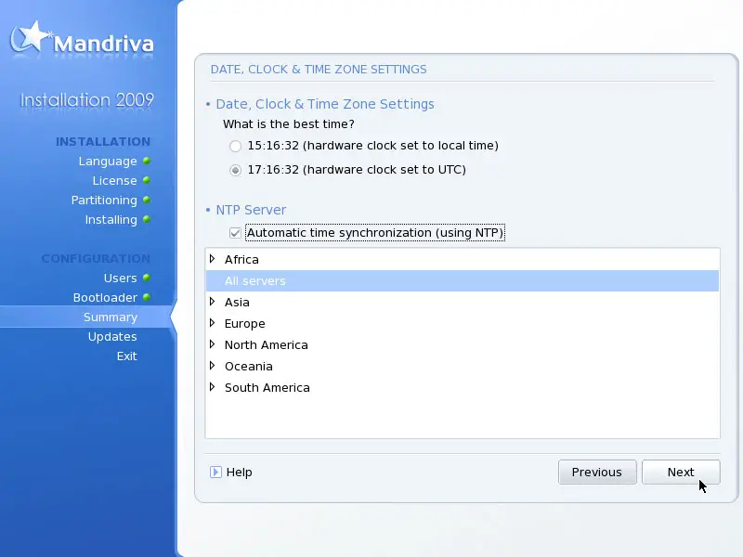Click the Installing step in sidebar
The height and width of the screenshot is (557, 743).
tap(111, 220)
